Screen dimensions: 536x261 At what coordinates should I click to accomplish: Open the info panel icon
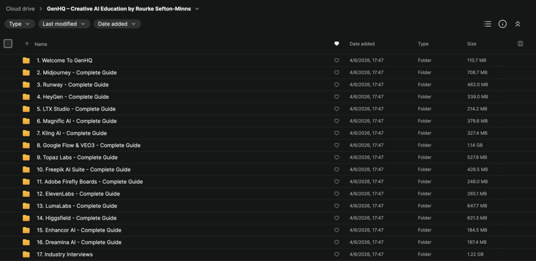click(x=502, y=24)
